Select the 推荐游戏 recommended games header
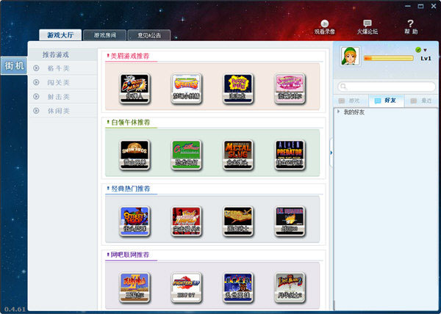 click(56, 55)
